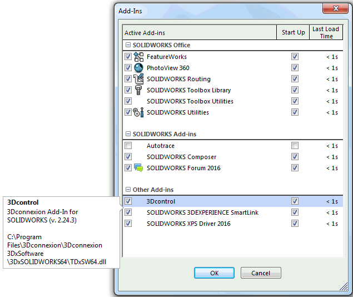Click the SOLIDWORKS Routing icon
The width and height of the screenshot is (353, 297).
[x=138, y=79]
